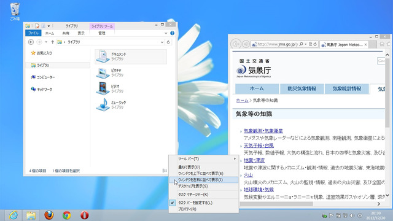Image resolution: width=393 pixels, height=221 pixels.
Task: Open 表示 tab in Explorer ribbon
Action: click(81, 33)
